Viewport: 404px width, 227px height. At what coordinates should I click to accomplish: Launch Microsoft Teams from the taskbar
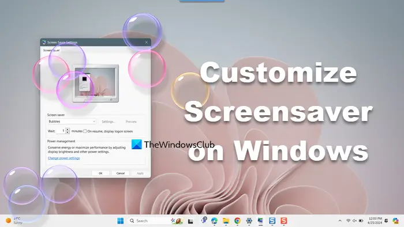pyautogui.click(x=204, y=220)
